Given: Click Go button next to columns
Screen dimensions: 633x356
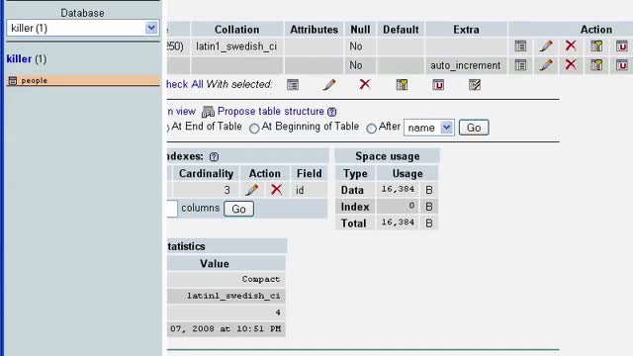Looking at the screenshot, I should 238,209.
